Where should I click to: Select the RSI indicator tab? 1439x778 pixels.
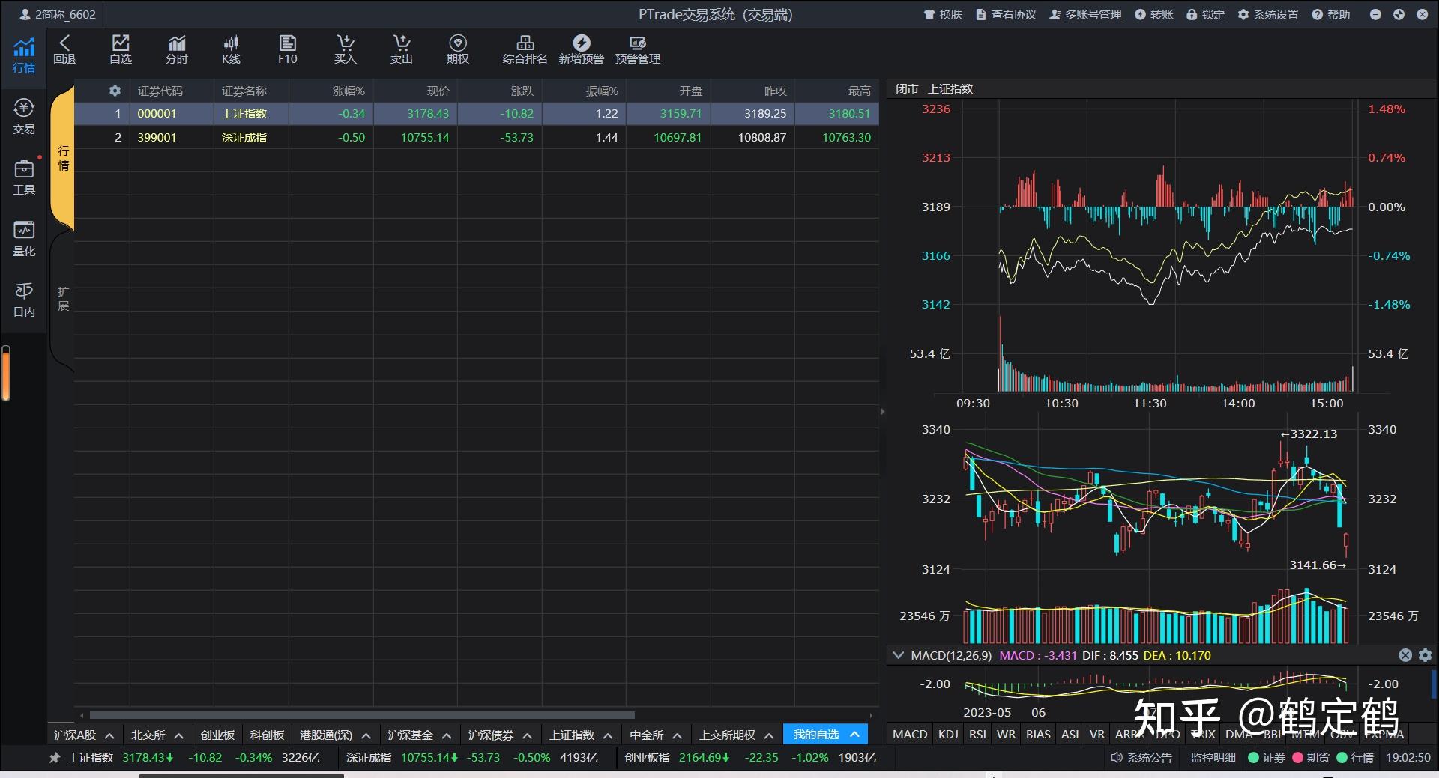(x=977, y=735)
